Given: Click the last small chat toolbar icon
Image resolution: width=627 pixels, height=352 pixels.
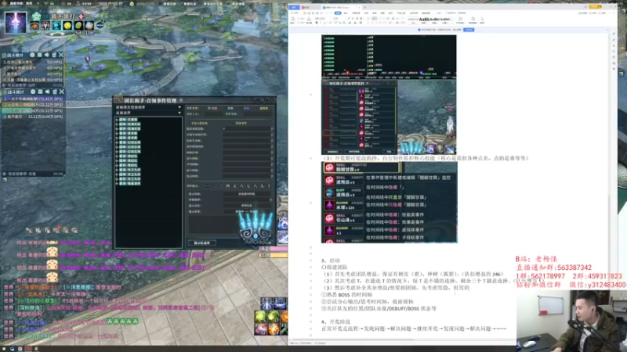Looking at the screenshot, I should [x=74, y=230].
